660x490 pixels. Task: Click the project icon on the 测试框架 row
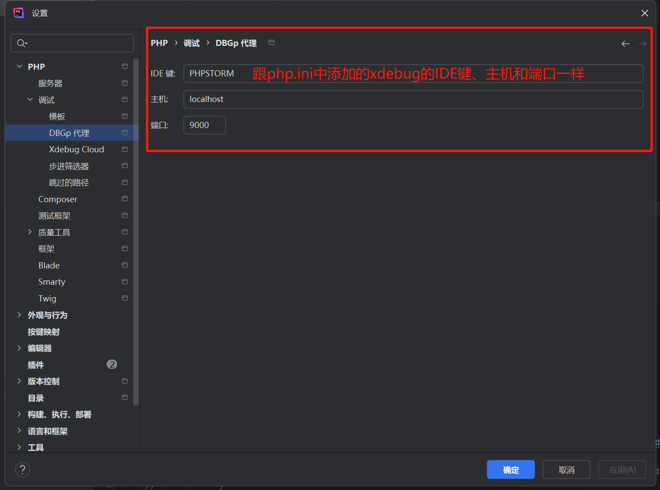coord(125,215)
